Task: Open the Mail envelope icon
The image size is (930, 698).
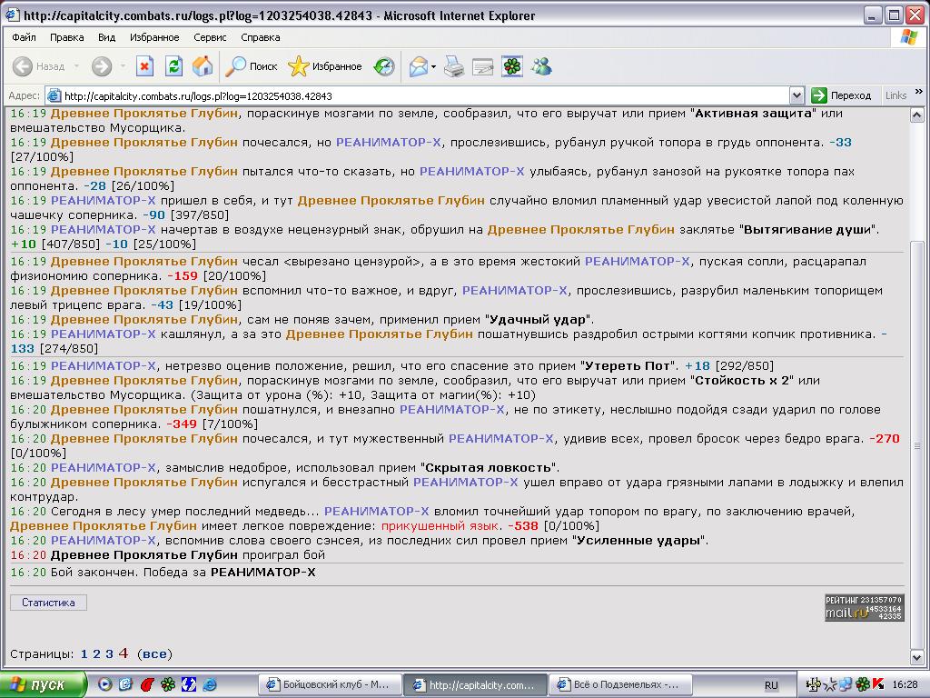Action: (x=419, y=66)
